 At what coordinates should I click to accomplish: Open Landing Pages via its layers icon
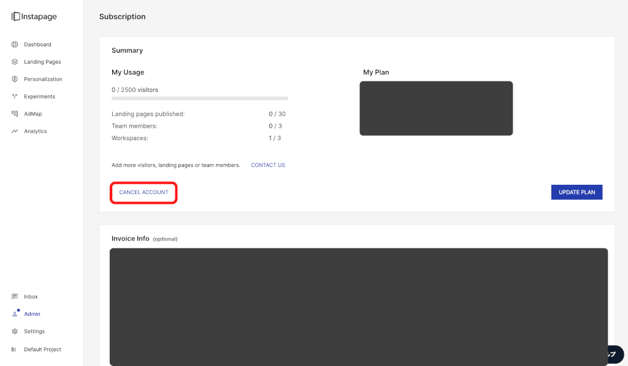15,62
